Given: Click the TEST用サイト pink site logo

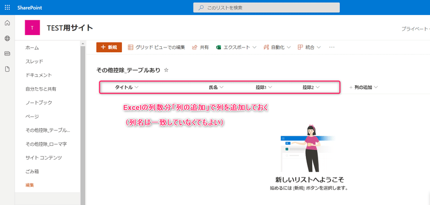Looking at the screenshot, I should (x=32, y=28).
